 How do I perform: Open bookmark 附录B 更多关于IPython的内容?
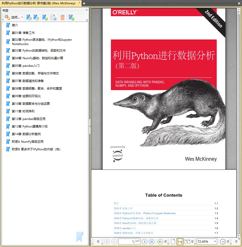coord(36,149)
